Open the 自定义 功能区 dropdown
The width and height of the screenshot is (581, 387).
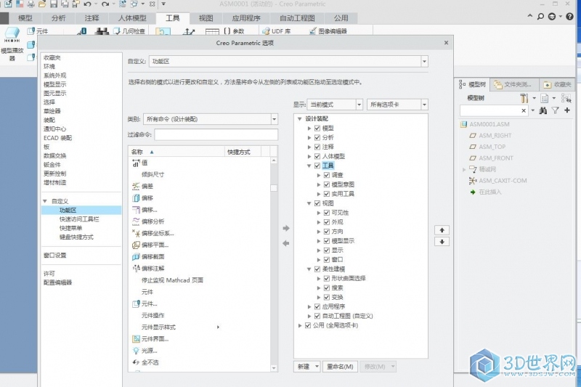pyautogui.click(x=424, y=62)
